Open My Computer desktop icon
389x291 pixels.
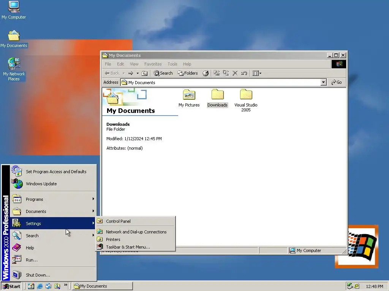[14, 10]
